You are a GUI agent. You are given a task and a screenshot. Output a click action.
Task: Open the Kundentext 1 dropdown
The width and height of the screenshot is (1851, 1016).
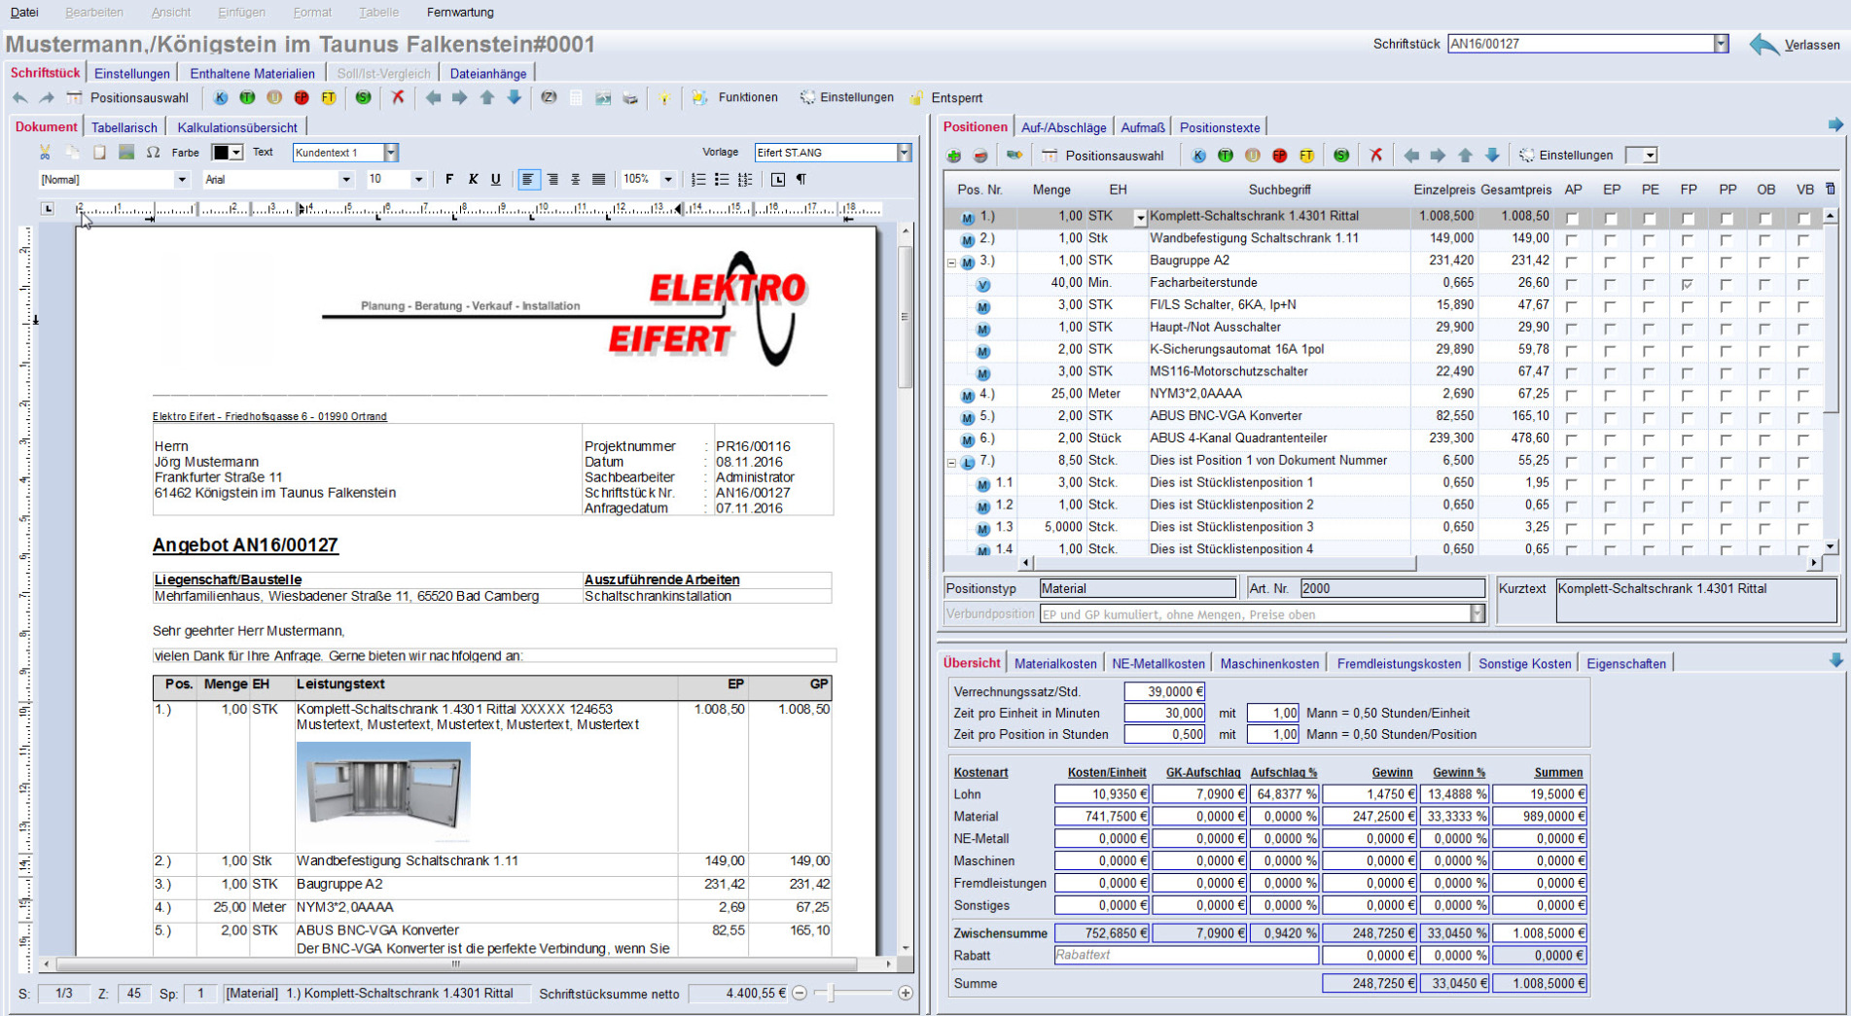click(391, 153)
